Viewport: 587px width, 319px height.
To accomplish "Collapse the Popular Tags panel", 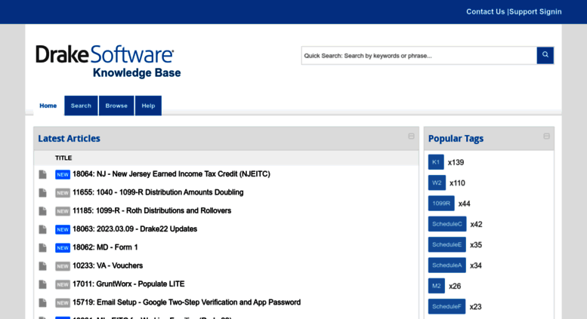I will coord(546,136).
